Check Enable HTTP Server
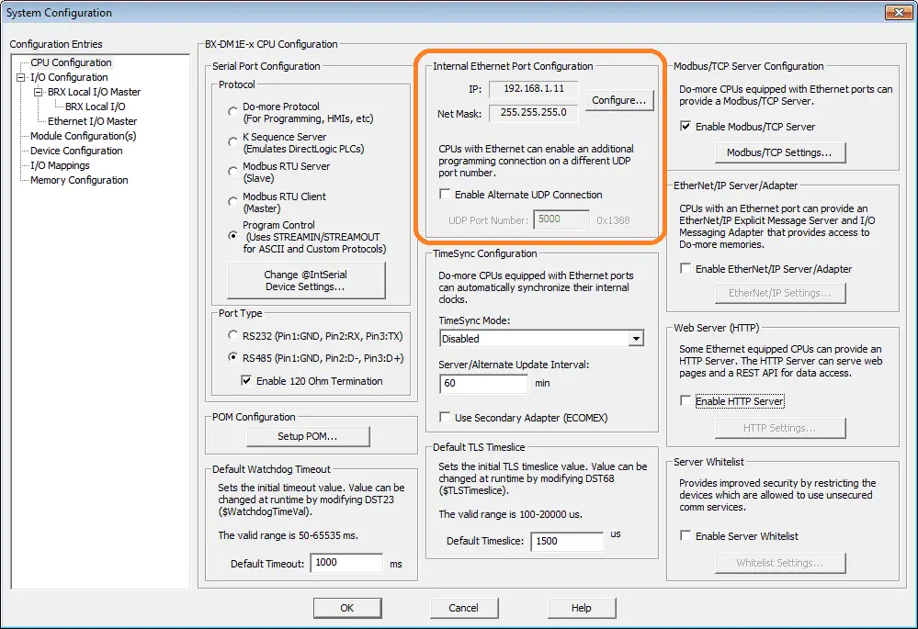Viewport: 918px width, 629px height. (x=686, y=400)
